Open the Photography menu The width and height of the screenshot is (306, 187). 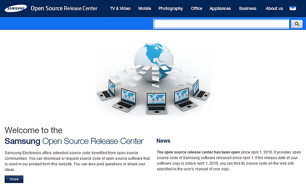coord(170,8)
